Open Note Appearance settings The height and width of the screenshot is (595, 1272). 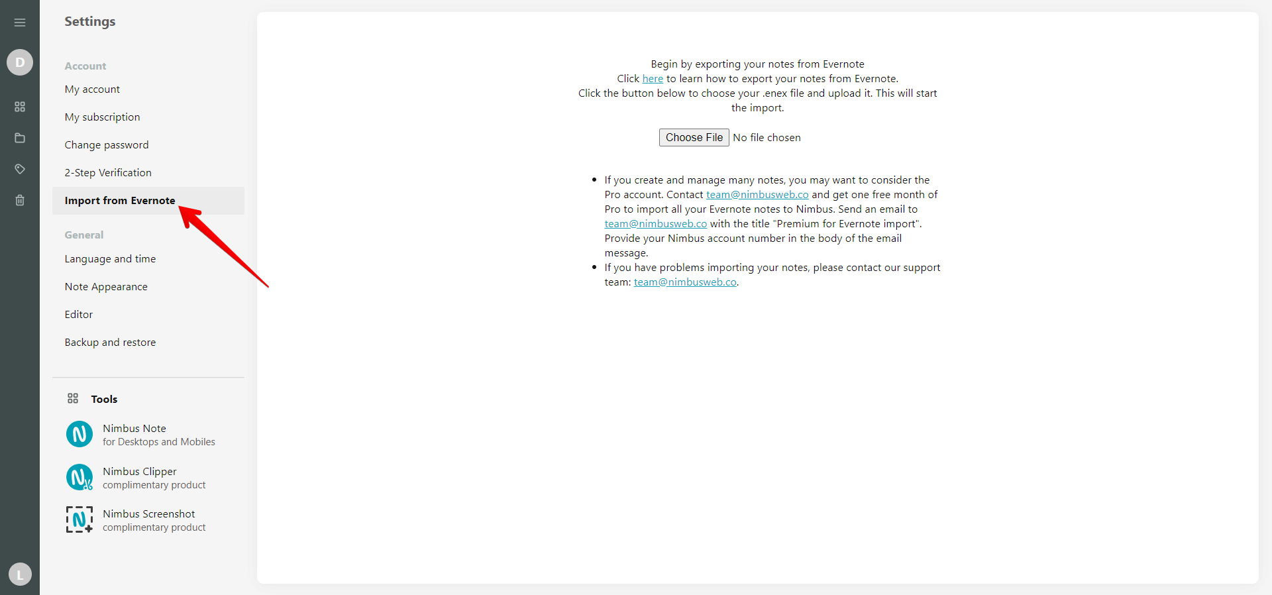148,287
